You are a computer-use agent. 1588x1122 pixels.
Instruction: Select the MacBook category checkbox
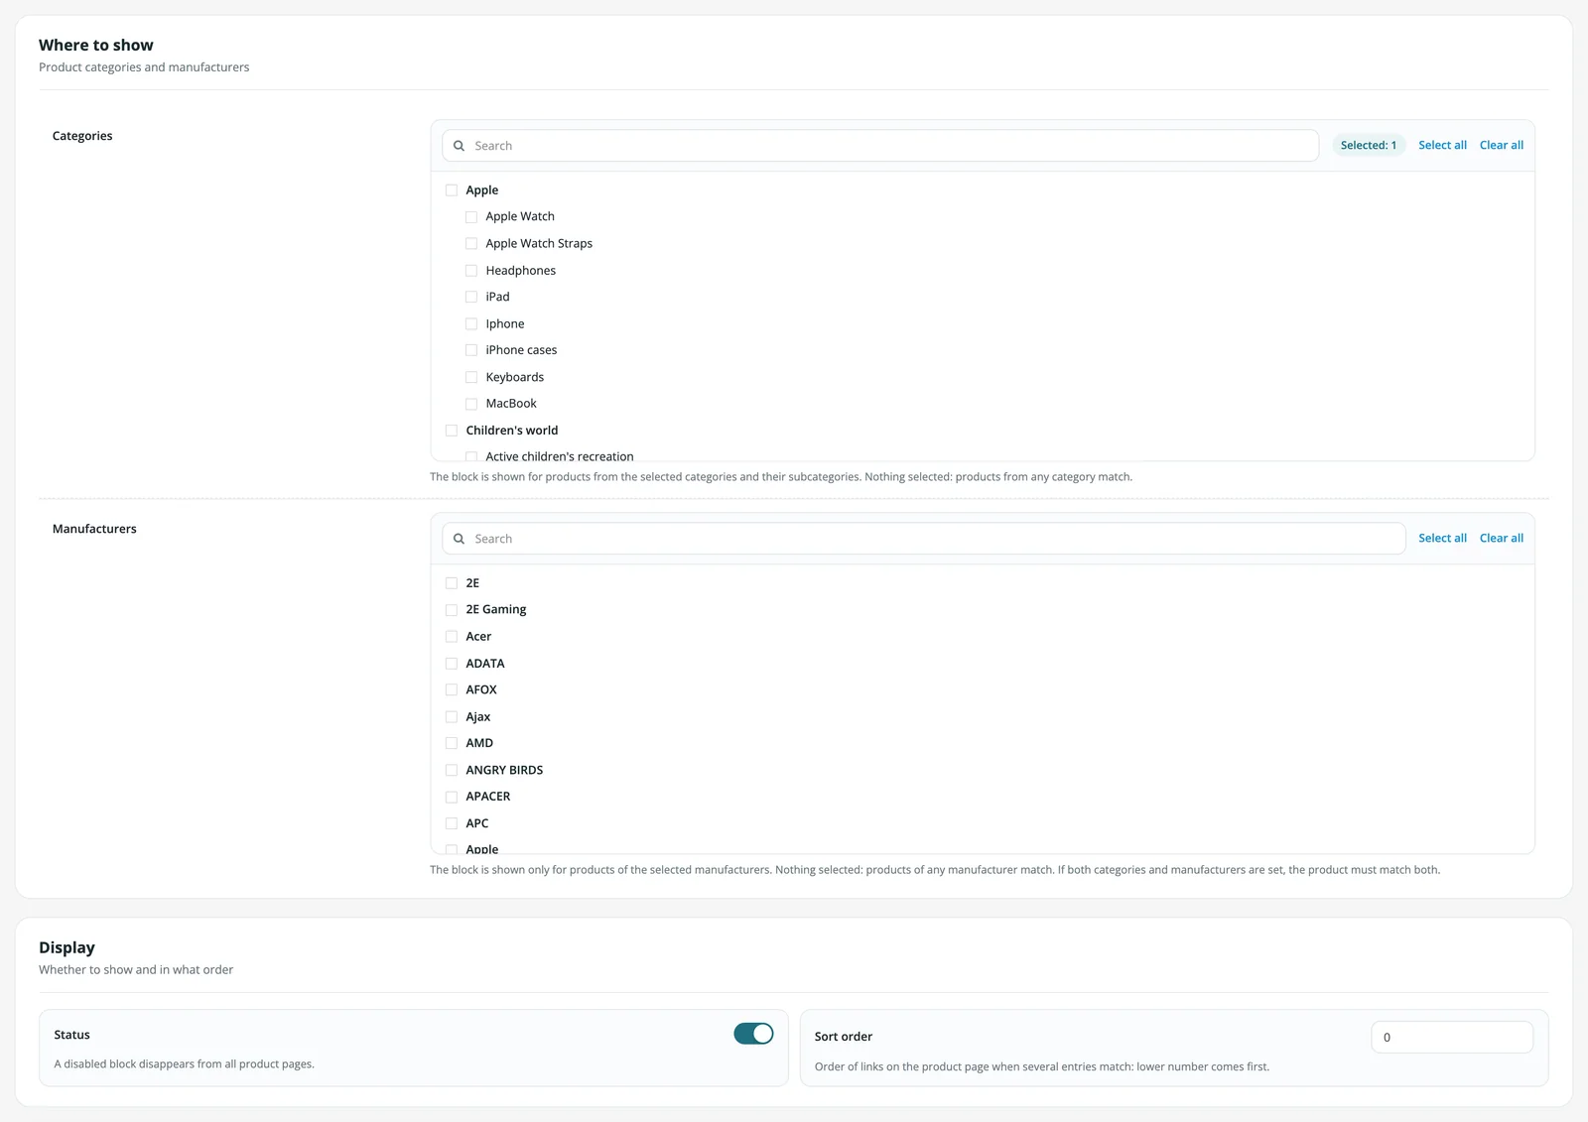pyautogui.click(x=471, y=404)
